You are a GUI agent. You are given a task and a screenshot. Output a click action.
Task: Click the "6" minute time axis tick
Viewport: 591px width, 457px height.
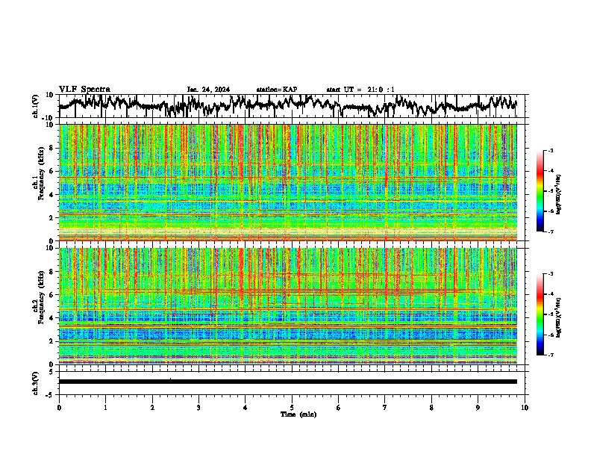coord(339,408)
